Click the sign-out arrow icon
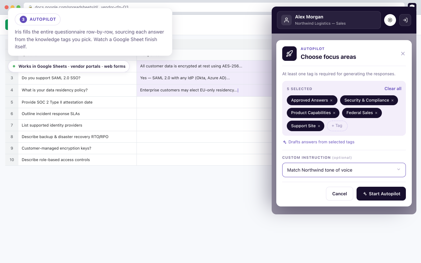Viewport: 421px width, 263px height. (x=405, y=20)
